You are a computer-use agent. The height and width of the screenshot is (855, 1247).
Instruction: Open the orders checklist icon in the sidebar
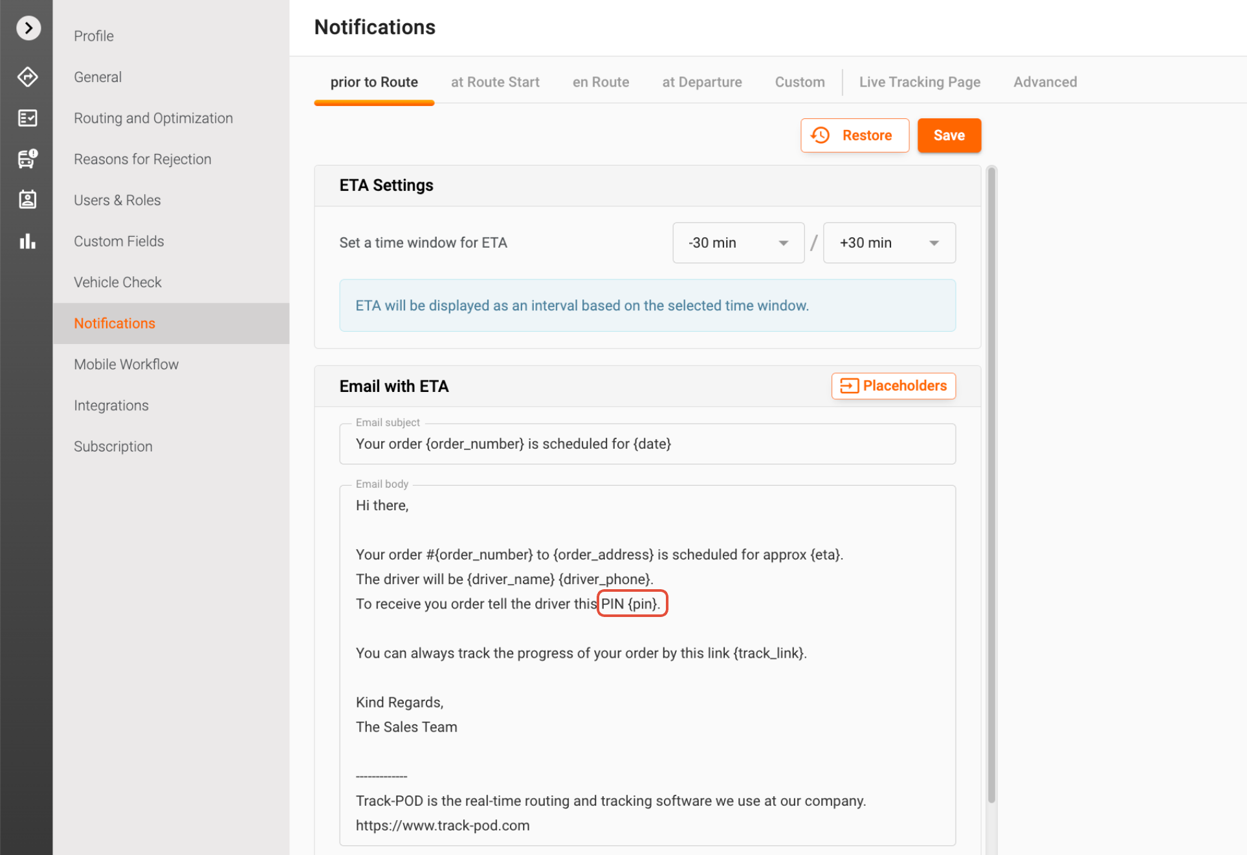pyautogui.click(x=27, y=118)
